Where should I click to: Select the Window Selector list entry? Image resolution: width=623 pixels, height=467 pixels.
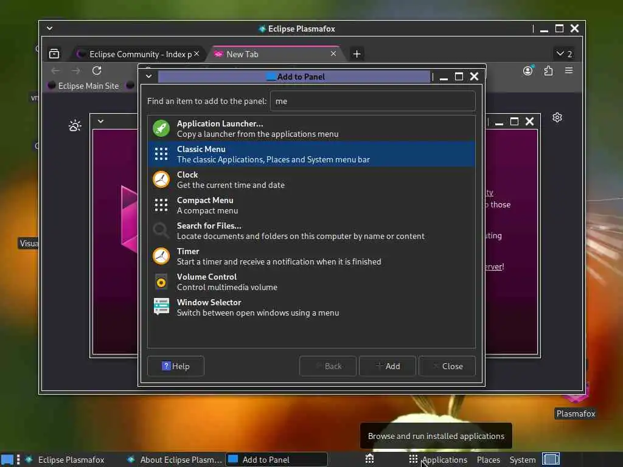(x=311, y=307)
